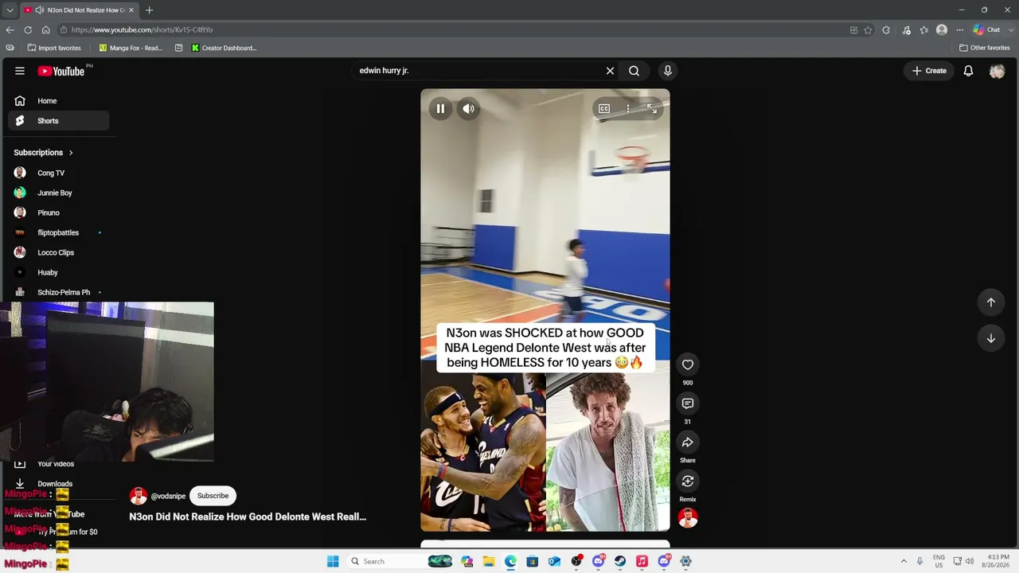Go to the previous Short
Viewport: 1019px width, 573px height.
tap(991, 302)
